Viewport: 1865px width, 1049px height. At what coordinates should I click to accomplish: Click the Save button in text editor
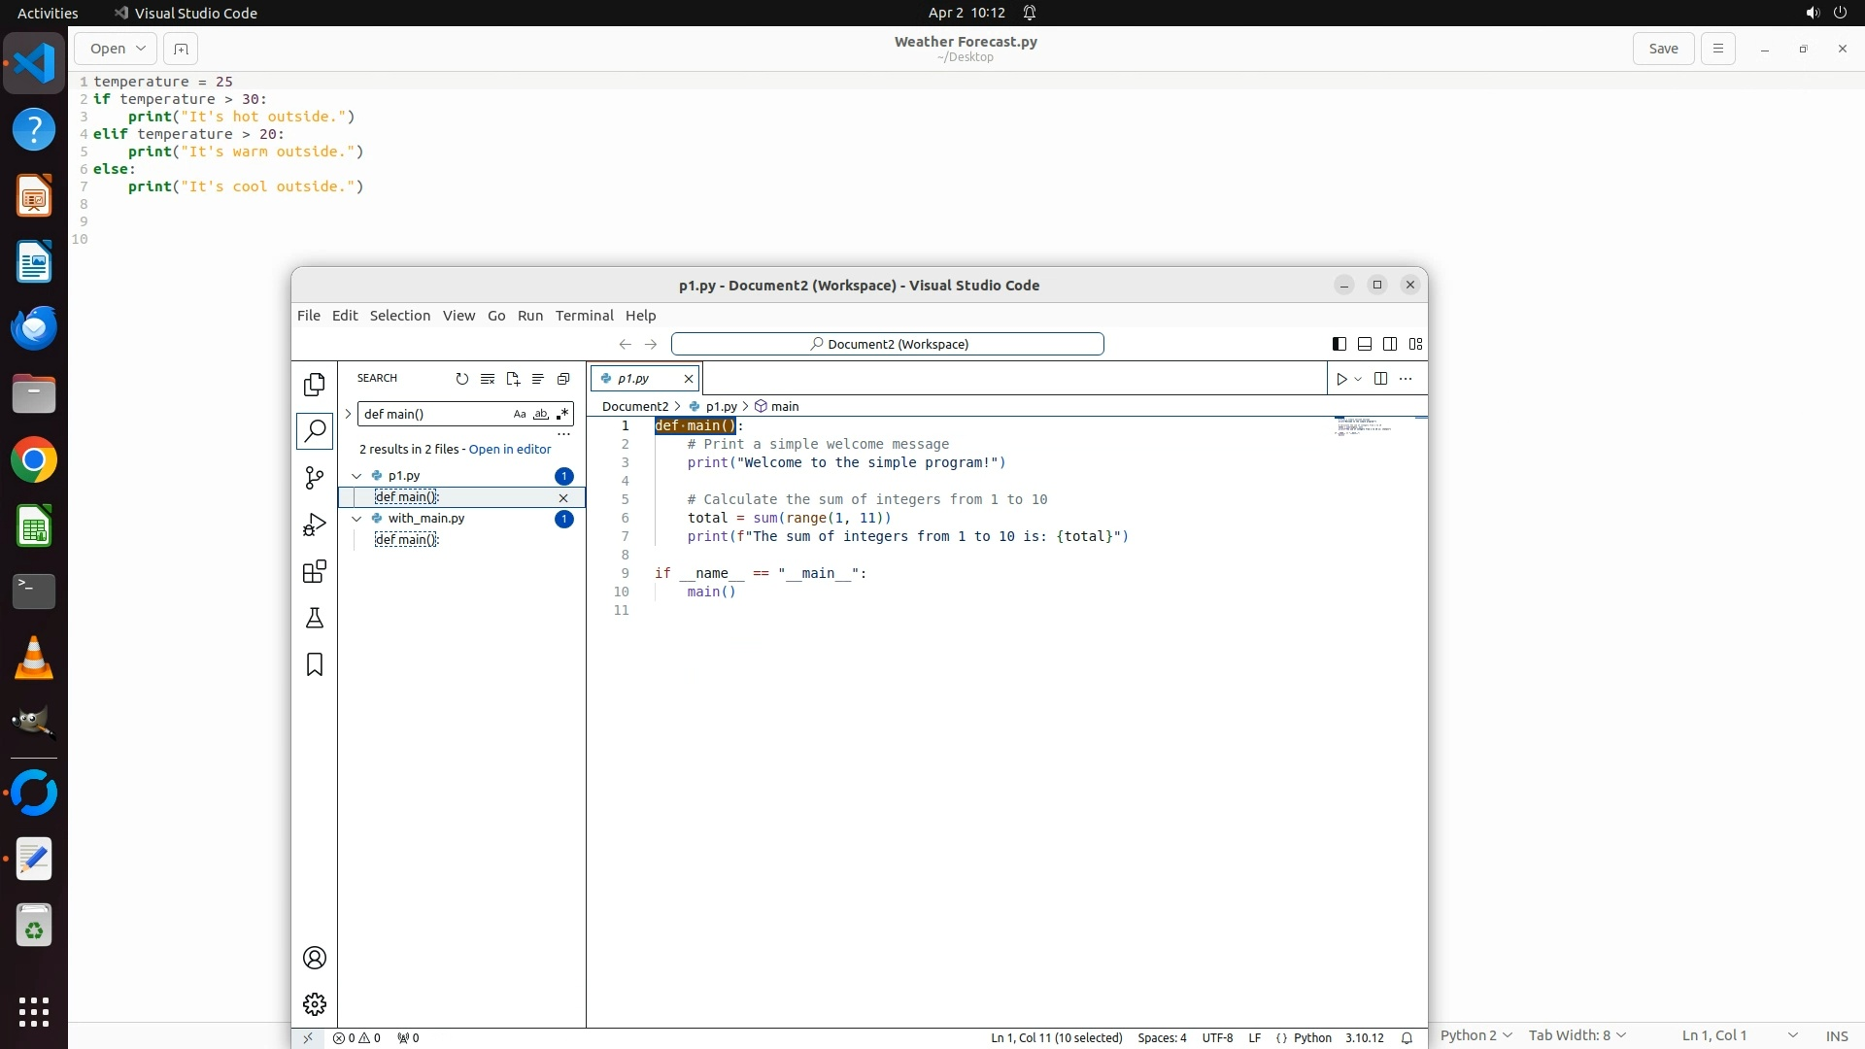click(1662, 49)
